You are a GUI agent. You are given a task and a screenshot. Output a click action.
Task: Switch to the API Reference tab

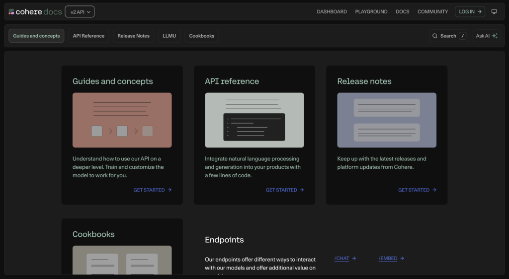pyautogui.click(x=88, y=36)
